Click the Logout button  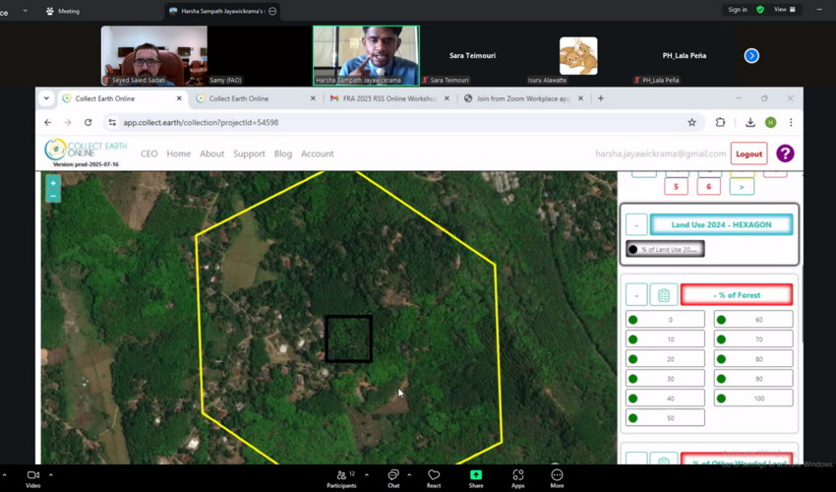tap(748, 154)
